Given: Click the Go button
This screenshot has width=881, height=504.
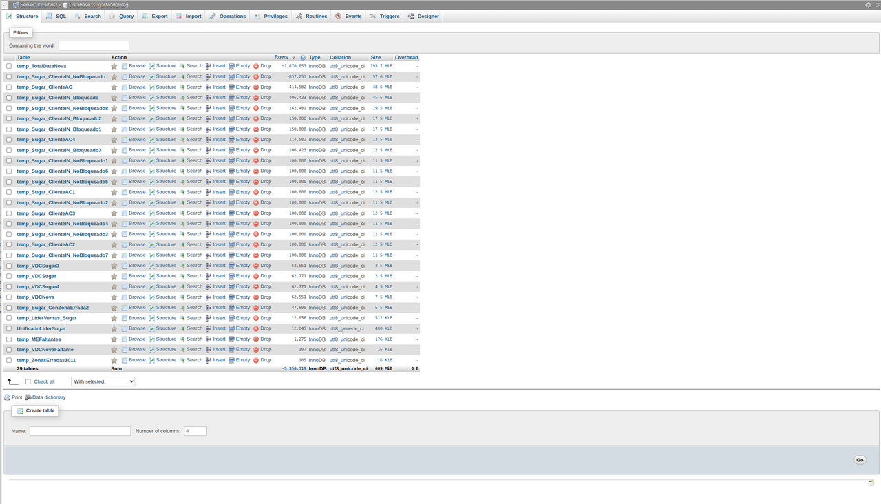Looking at the screenshot, I should coord(859,459).
